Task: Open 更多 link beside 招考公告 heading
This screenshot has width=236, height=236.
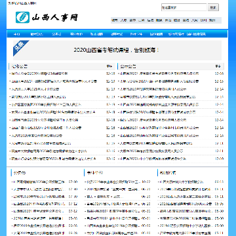Action: point(109,66)
